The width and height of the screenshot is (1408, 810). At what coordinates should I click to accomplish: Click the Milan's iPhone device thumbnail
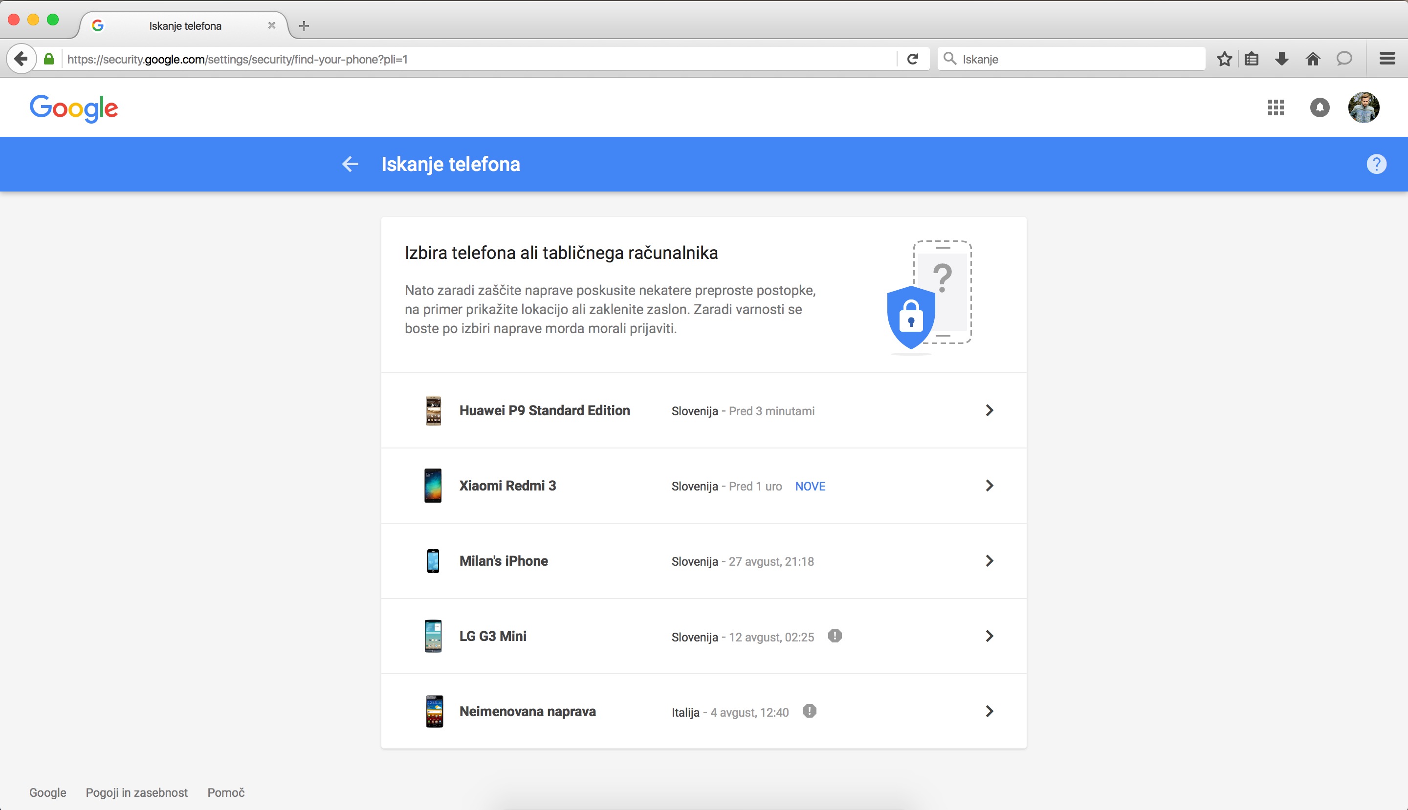(x=433, y=561)
